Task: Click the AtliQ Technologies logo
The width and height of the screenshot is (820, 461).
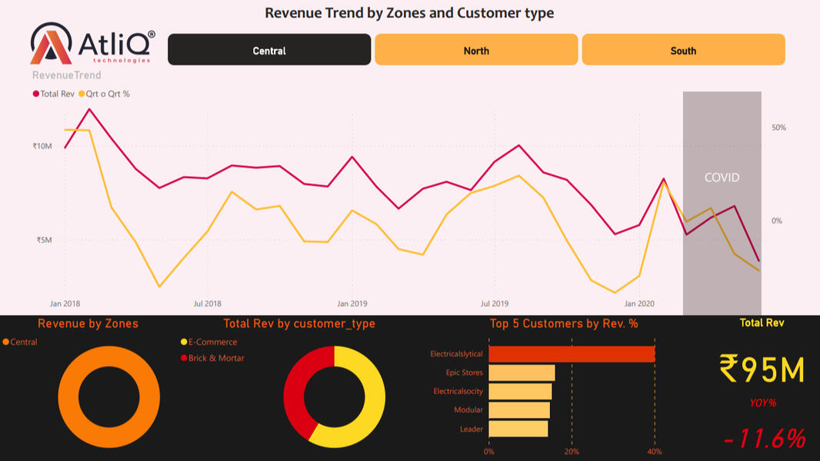Action: [x=92, y=44]
